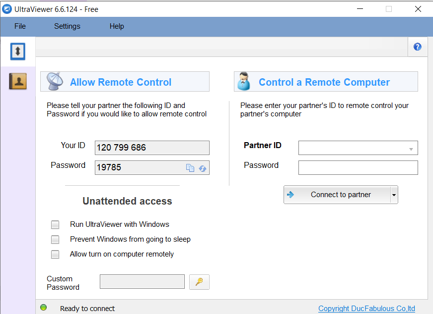
Task: Click the Your ID field
Action: coord(151,148)
